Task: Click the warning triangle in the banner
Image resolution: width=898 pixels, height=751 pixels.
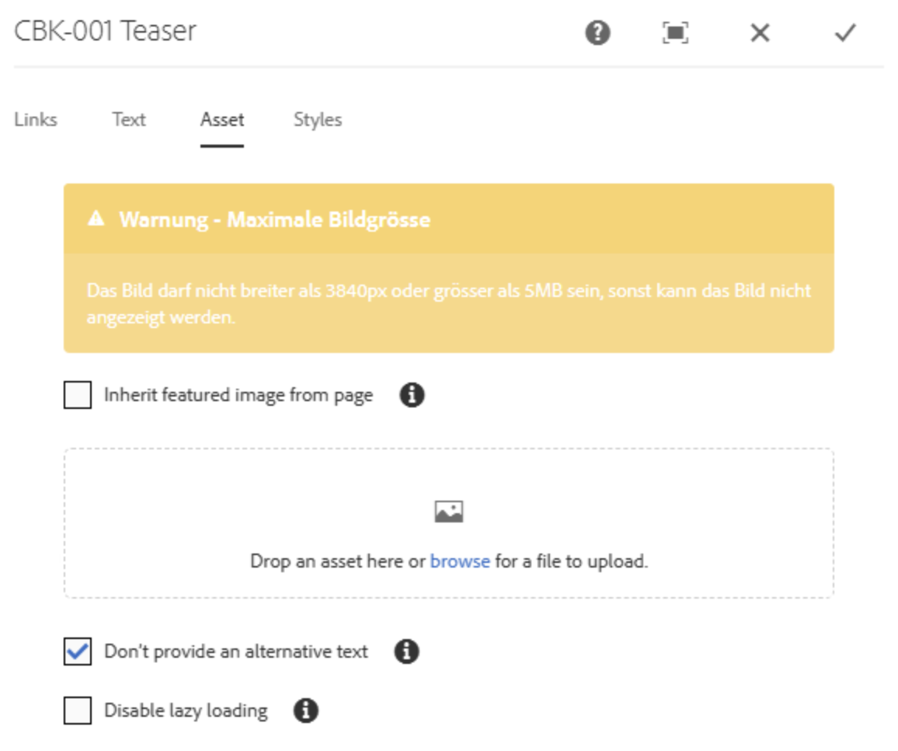Action: [x=93, y=220]
